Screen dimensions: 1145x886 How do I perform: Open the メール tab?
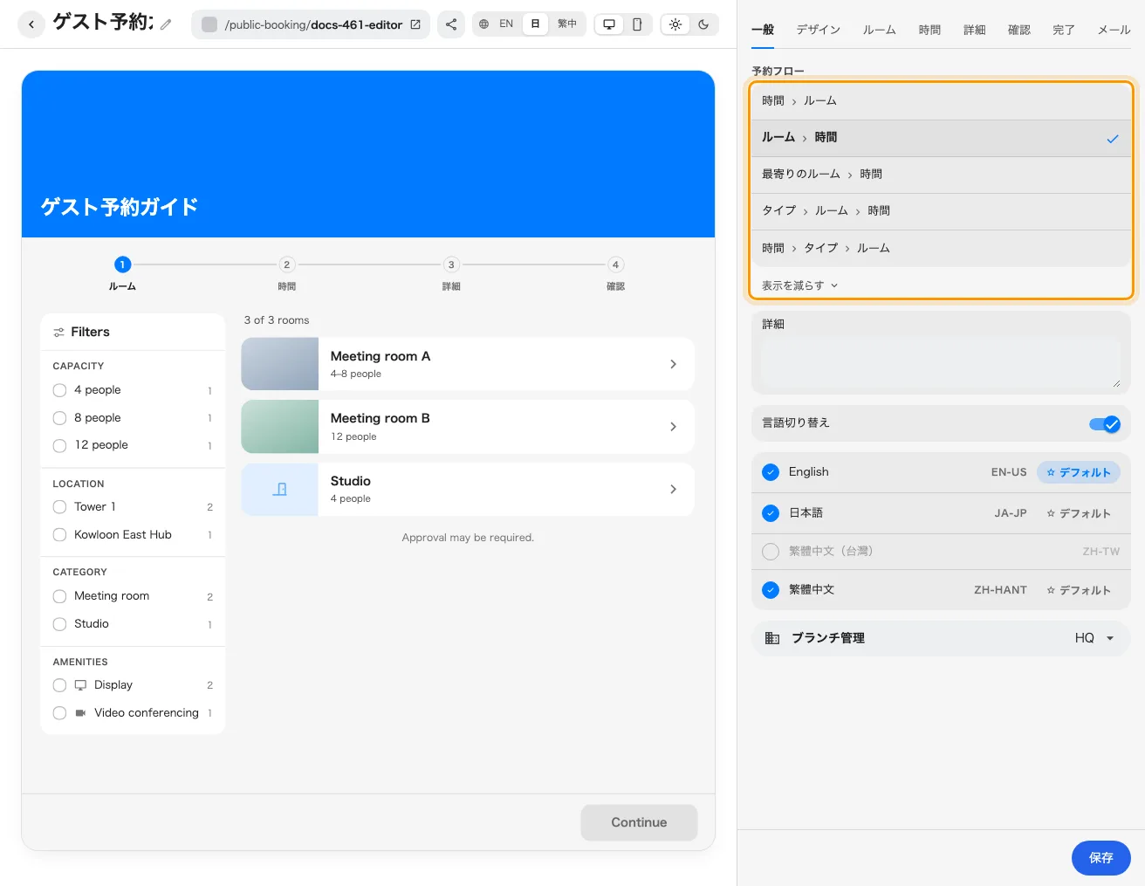tap(1114, 30)
